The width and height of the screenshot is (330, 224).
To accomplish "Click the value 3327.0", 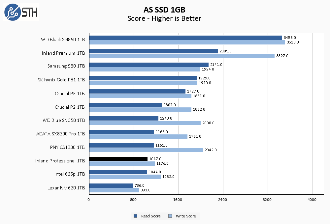I will pos(282,56).
